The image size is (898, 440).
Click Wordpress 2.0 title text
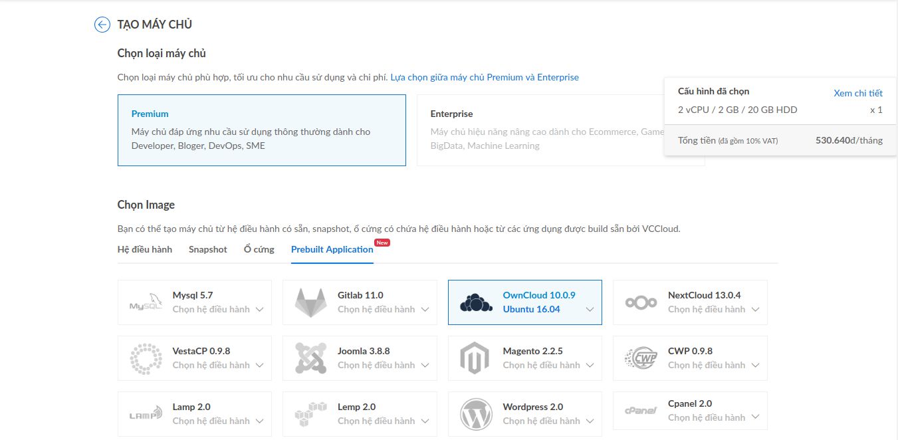pos(533,407)
